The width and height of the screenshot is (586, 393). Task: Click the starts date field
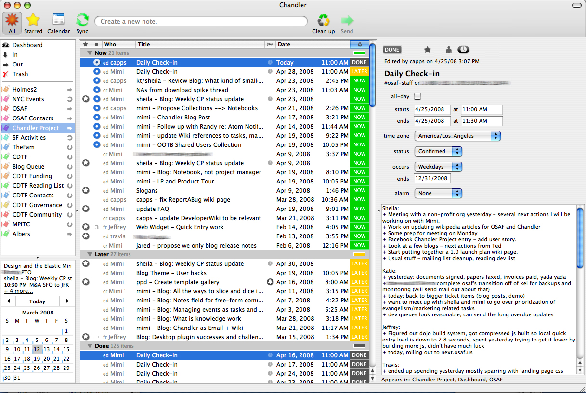(x=432, y=109)
